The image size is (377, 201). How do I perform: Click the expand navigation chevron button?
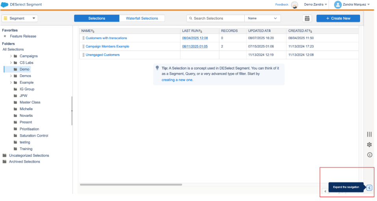tap(369, 188)
